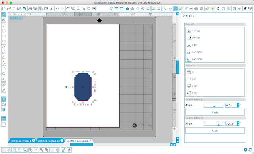Apply the Custom Rotate To angle

coord(215,131)
